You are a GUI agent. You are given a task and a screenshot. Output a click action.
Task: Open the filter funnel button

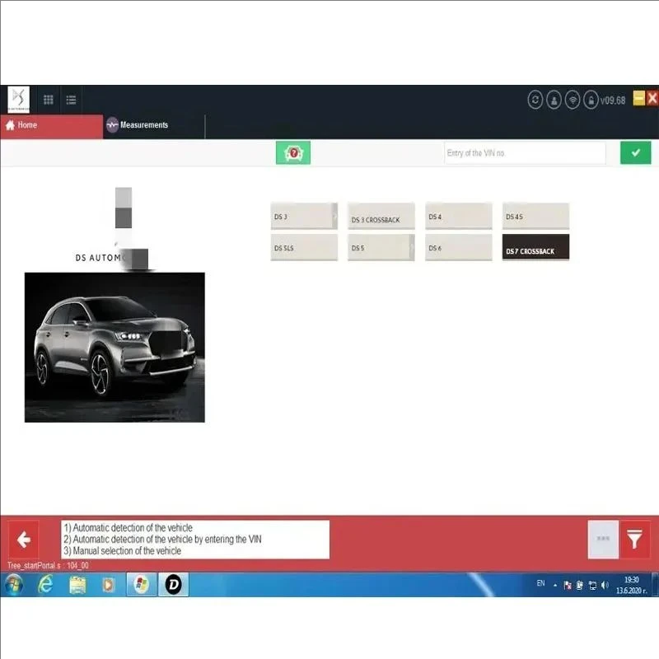[x=634, y=540]
